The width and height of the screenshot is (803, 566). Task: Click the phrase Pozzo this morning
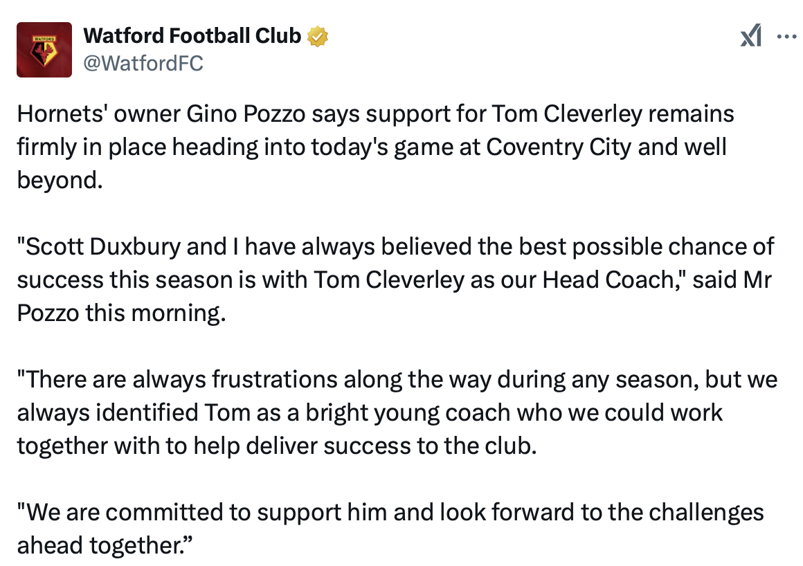(121, 313)
